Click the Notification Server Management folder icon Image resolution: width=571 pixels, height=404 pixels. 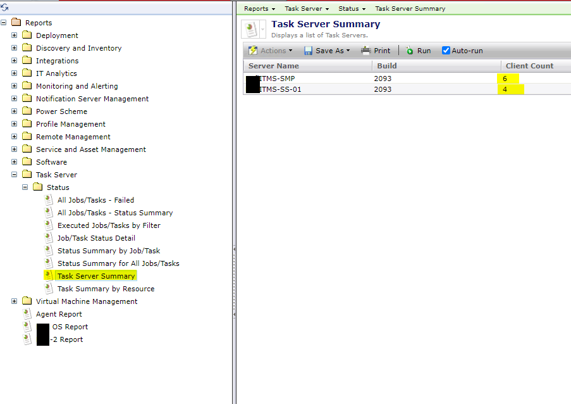pyautogui.click(x=27, y=98)
